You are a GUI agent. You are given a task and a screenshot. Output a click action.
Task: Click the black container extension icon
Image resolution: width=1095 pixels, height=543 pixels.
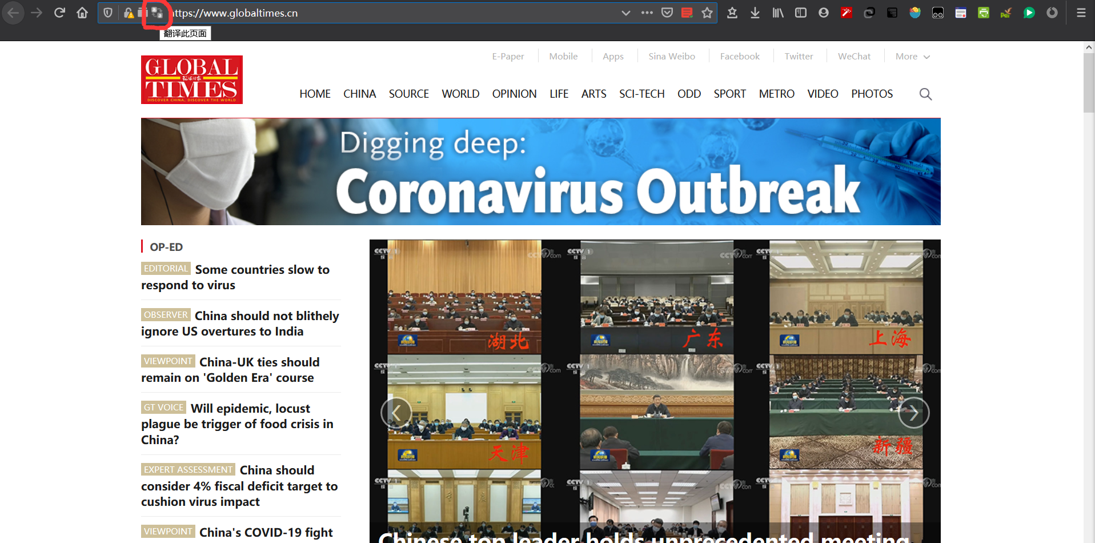pyautogui.click(x=892, y=13)
